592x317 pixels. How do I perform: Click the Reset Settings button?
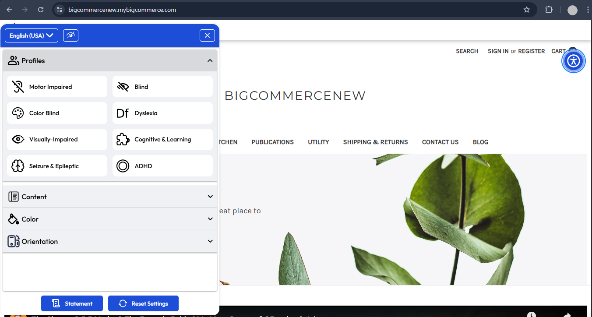pos(143,303)
